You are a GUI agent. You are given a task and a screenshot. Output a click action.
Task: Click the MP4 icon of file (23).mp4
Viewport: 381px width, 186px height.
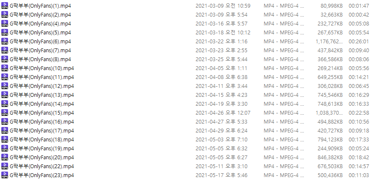tap(5, 175)
